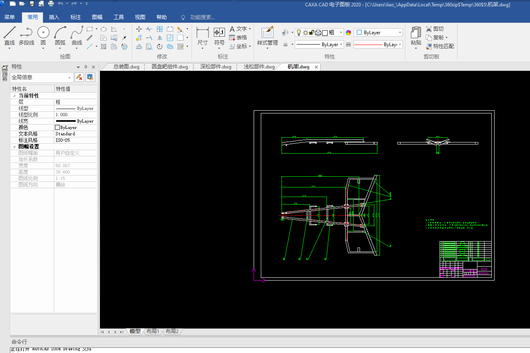Open 样式管理 style manager
Viewport: 530px width, 353px height.
pos(267,33)
